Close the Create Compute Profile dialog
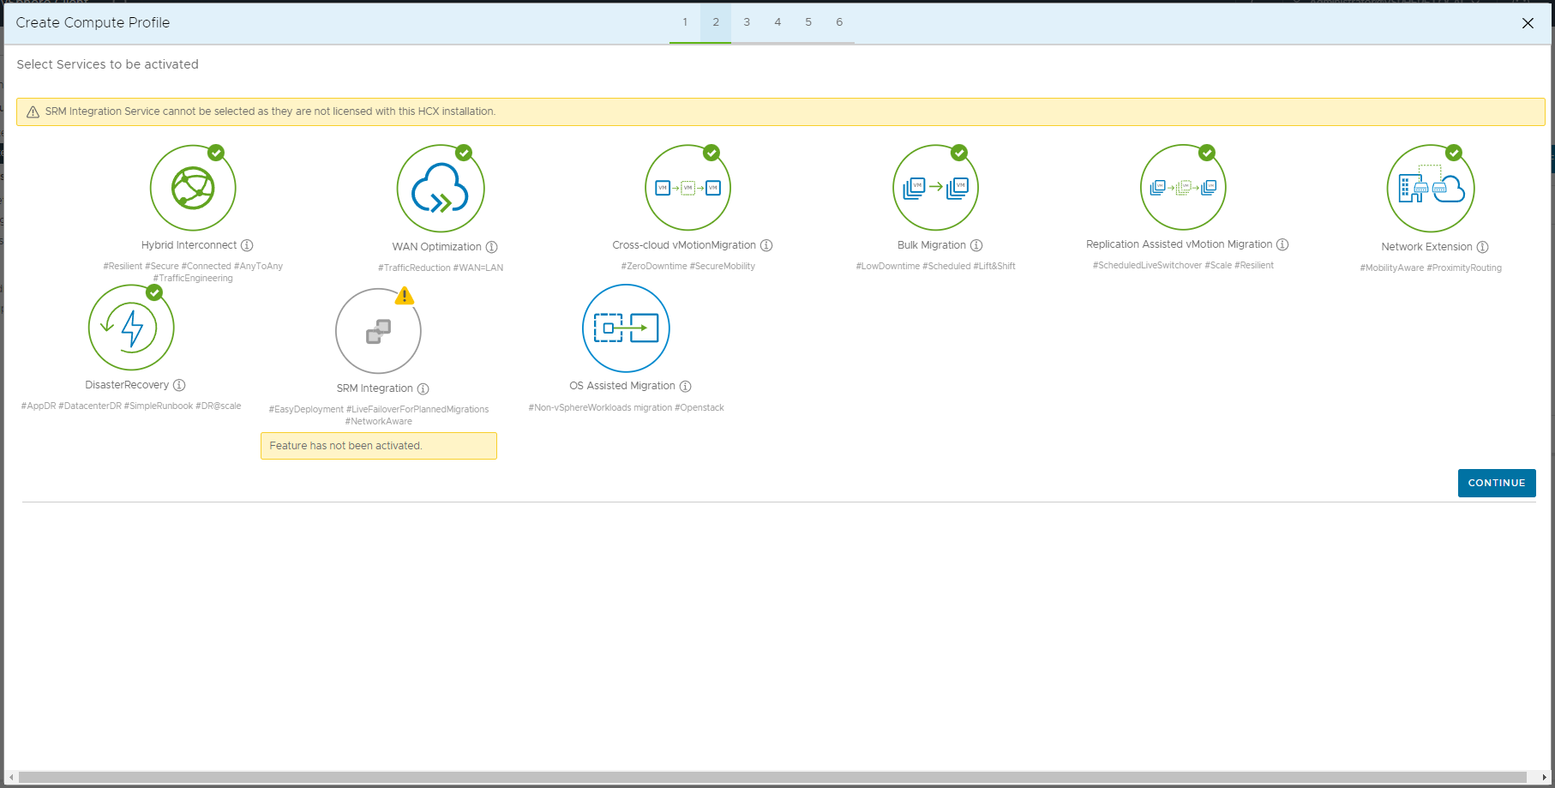The image size is (1555, 788). [1528, 23]
